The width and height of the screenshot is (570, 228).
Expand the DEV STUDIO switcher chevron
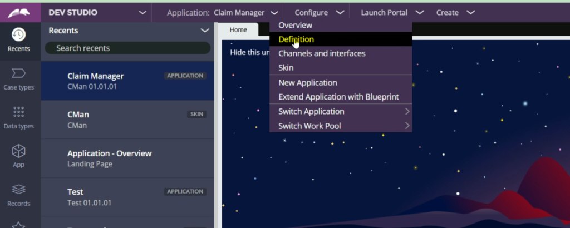(143, 13)
